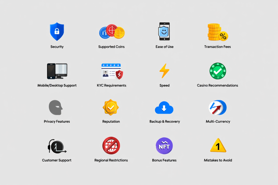Click the "KYC Requirements" label
Screen dimensions: 278x185
[112, 85]
